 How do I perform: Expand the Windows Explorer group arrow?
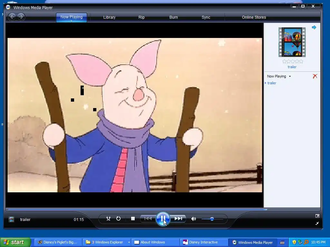pyautogui.click(x=129, y=242)
